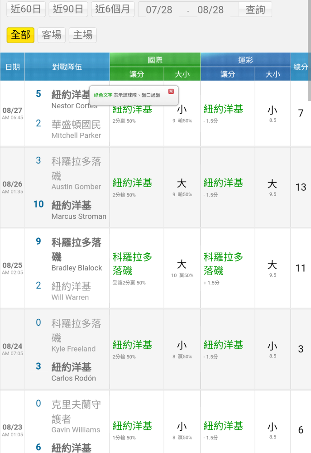Click total score 7 for 08/27
Screen dimensions: 311x453
point(301,113)
